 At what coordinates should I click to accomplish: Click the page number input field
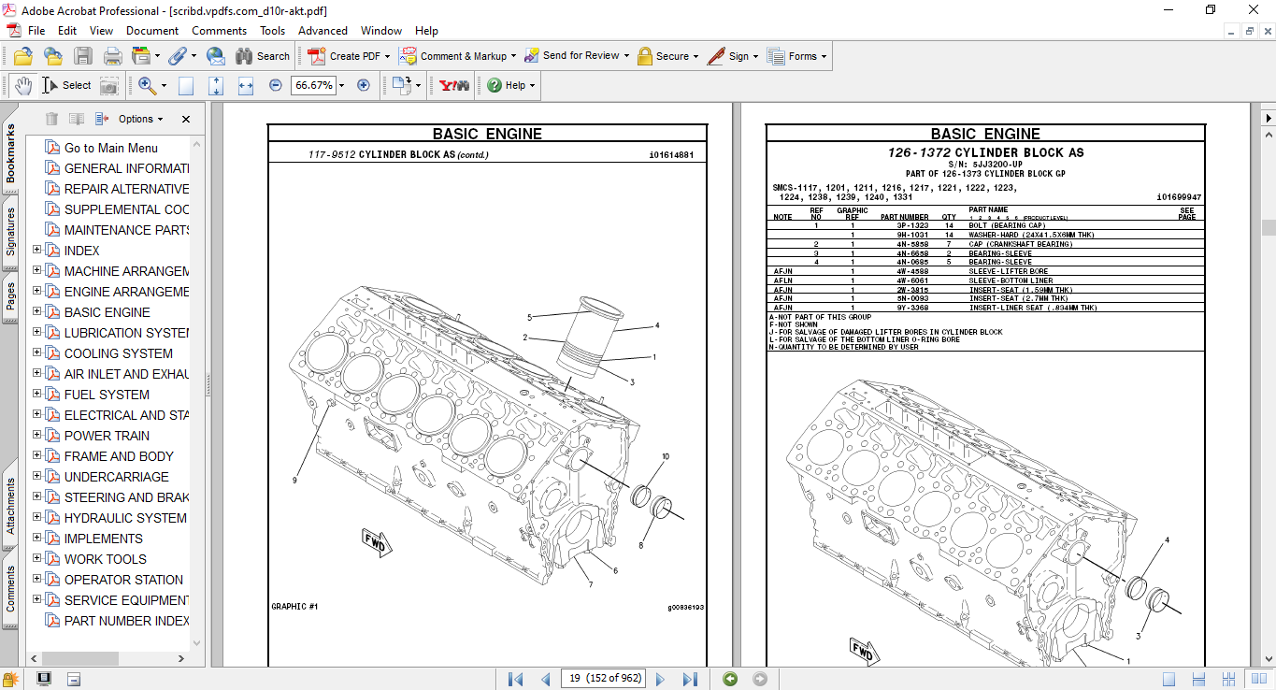point(603,678)
